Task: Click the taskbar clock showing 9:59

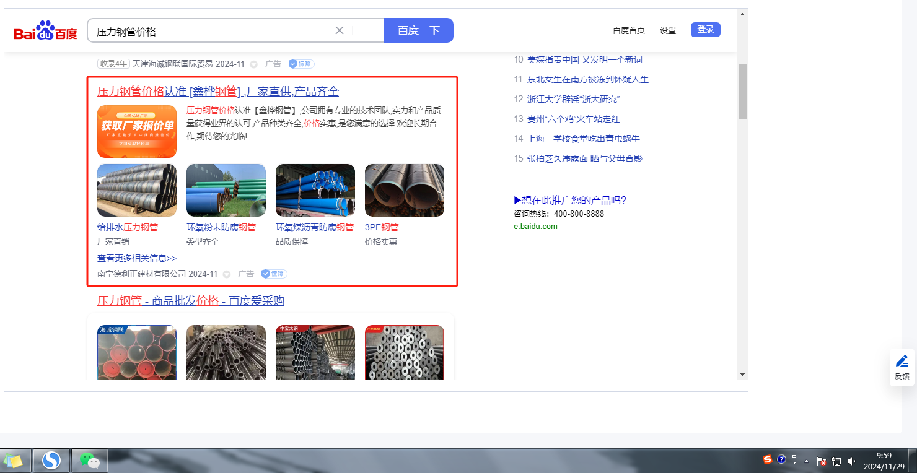Action: pos(884,461)
